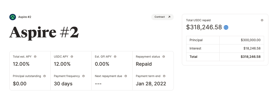Screen dimensions: 279x98
Task: Click info icon beside Payment frequency
Action: click(x=83, y=76)
